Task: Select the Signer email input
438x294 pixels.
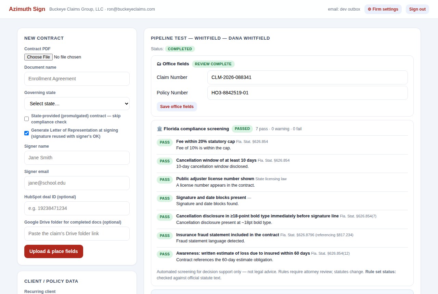Action: [77, 183]
